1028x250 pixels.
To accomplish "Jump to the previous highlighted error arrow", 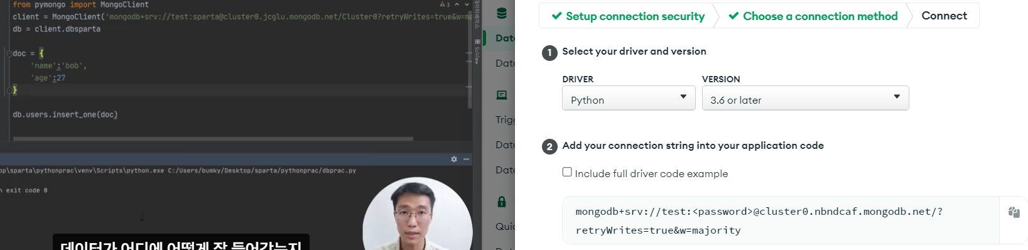I will click(x=457, y=4).
